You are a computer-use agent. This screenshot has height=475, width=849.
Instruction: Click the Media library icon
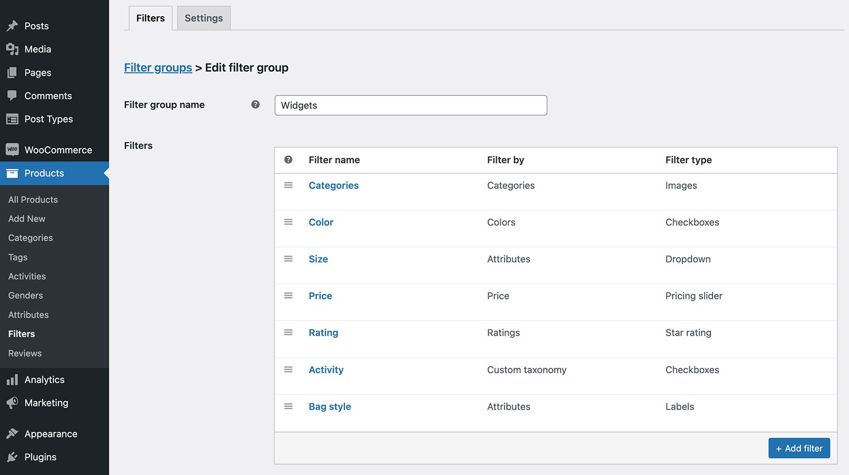pos(12,49)
